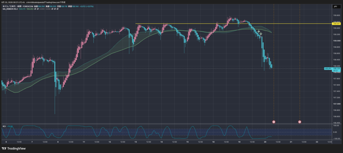Screen dimensions: 343x153
Task: Click the MA_RIBBON value 159.253
Action: [29, 9]
